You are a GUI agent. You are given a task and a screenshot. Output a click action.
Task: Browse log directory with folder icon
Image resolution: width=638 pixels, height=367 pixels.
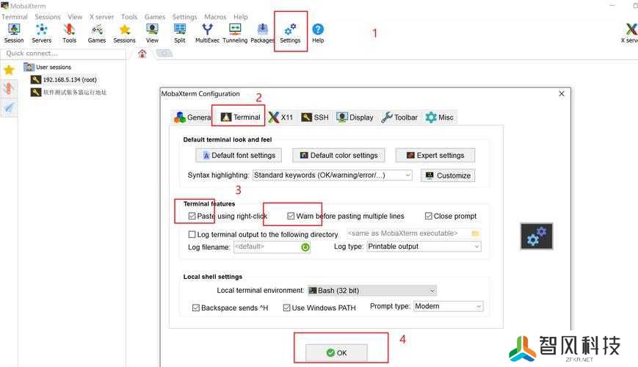(475, 233)
